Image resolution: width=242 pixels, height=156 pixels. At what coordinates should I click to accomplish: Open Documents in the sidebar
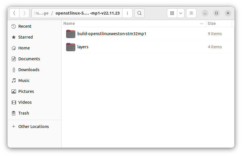pos(34,59)
